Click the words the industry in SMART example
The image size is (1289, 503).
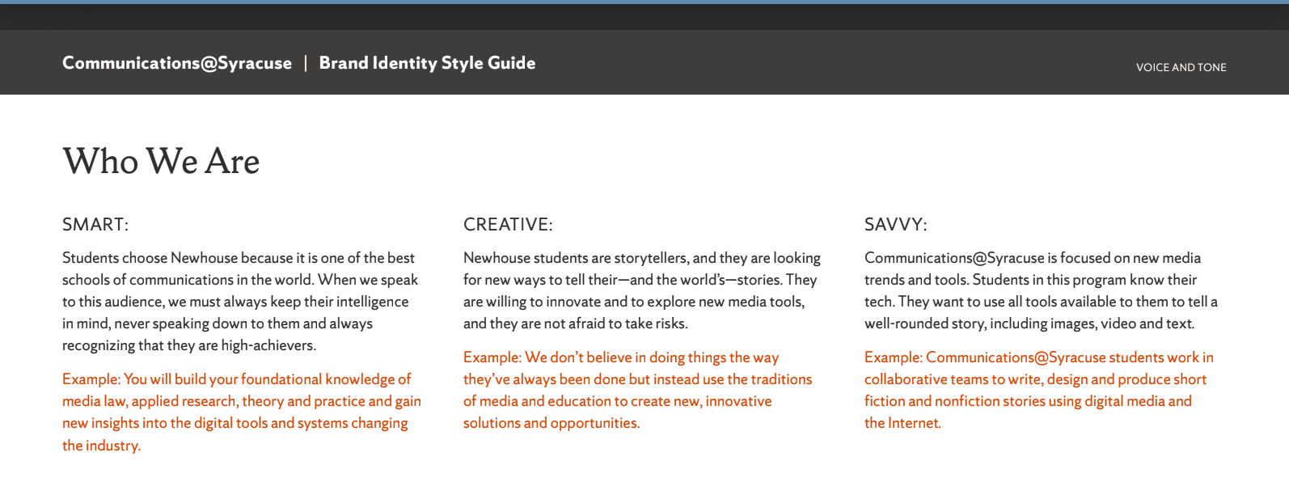click(x=101, y=446)
